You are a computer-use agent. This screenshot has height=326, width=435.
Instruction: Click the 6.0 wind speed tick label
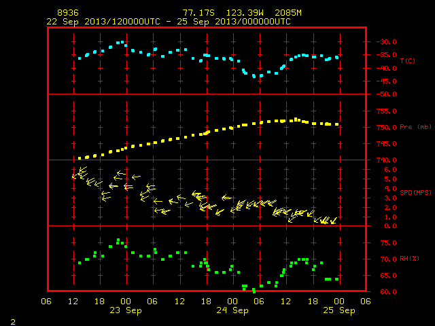point(390,170)
